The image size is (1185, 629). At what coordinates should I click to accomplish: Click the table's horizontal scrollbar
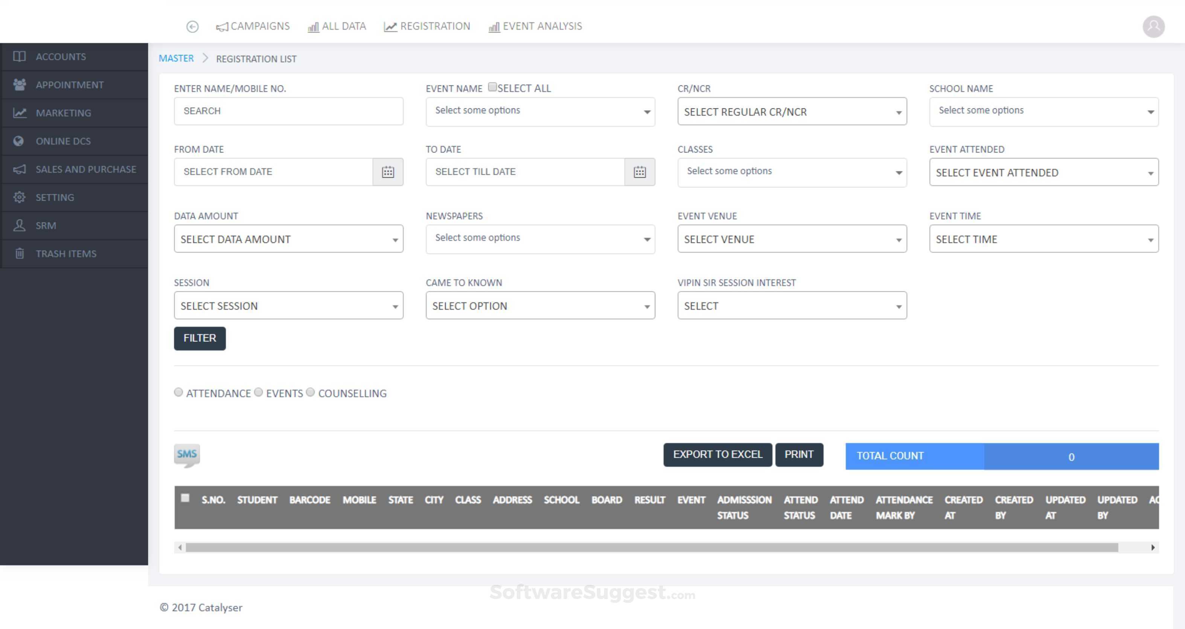click(x=651, y=548)
